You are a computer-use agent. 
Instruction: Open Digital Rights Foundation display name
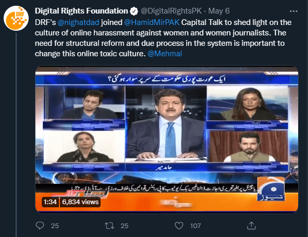81,11
